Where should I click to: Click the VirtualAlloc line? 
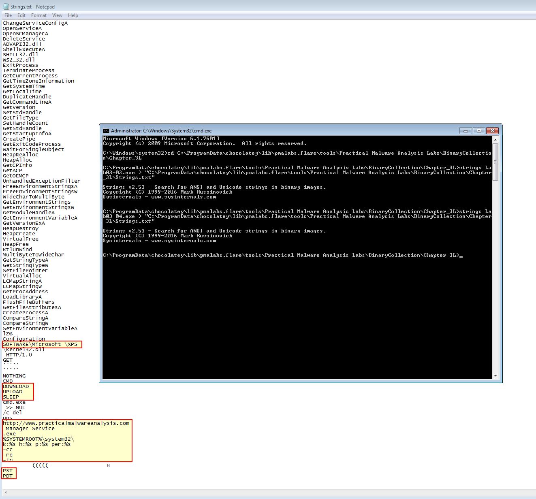point(22,276)
